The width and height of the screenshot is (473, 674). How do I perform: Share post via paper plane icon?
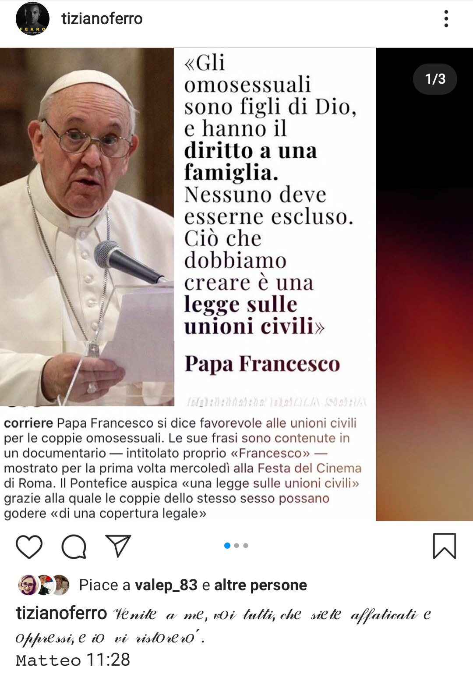(x=118, y=546)
